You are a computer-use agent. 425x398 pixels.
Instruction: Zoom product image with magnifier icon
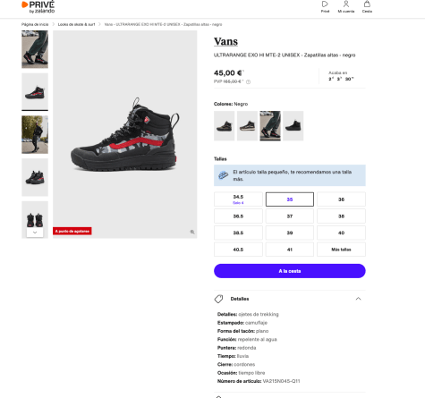[x=192, y=232]
